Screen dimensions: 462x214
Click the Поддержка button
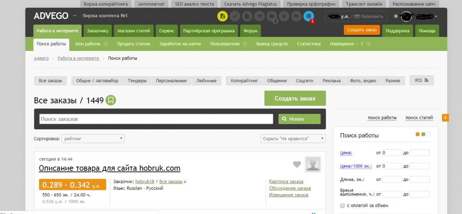pos(398,31)
